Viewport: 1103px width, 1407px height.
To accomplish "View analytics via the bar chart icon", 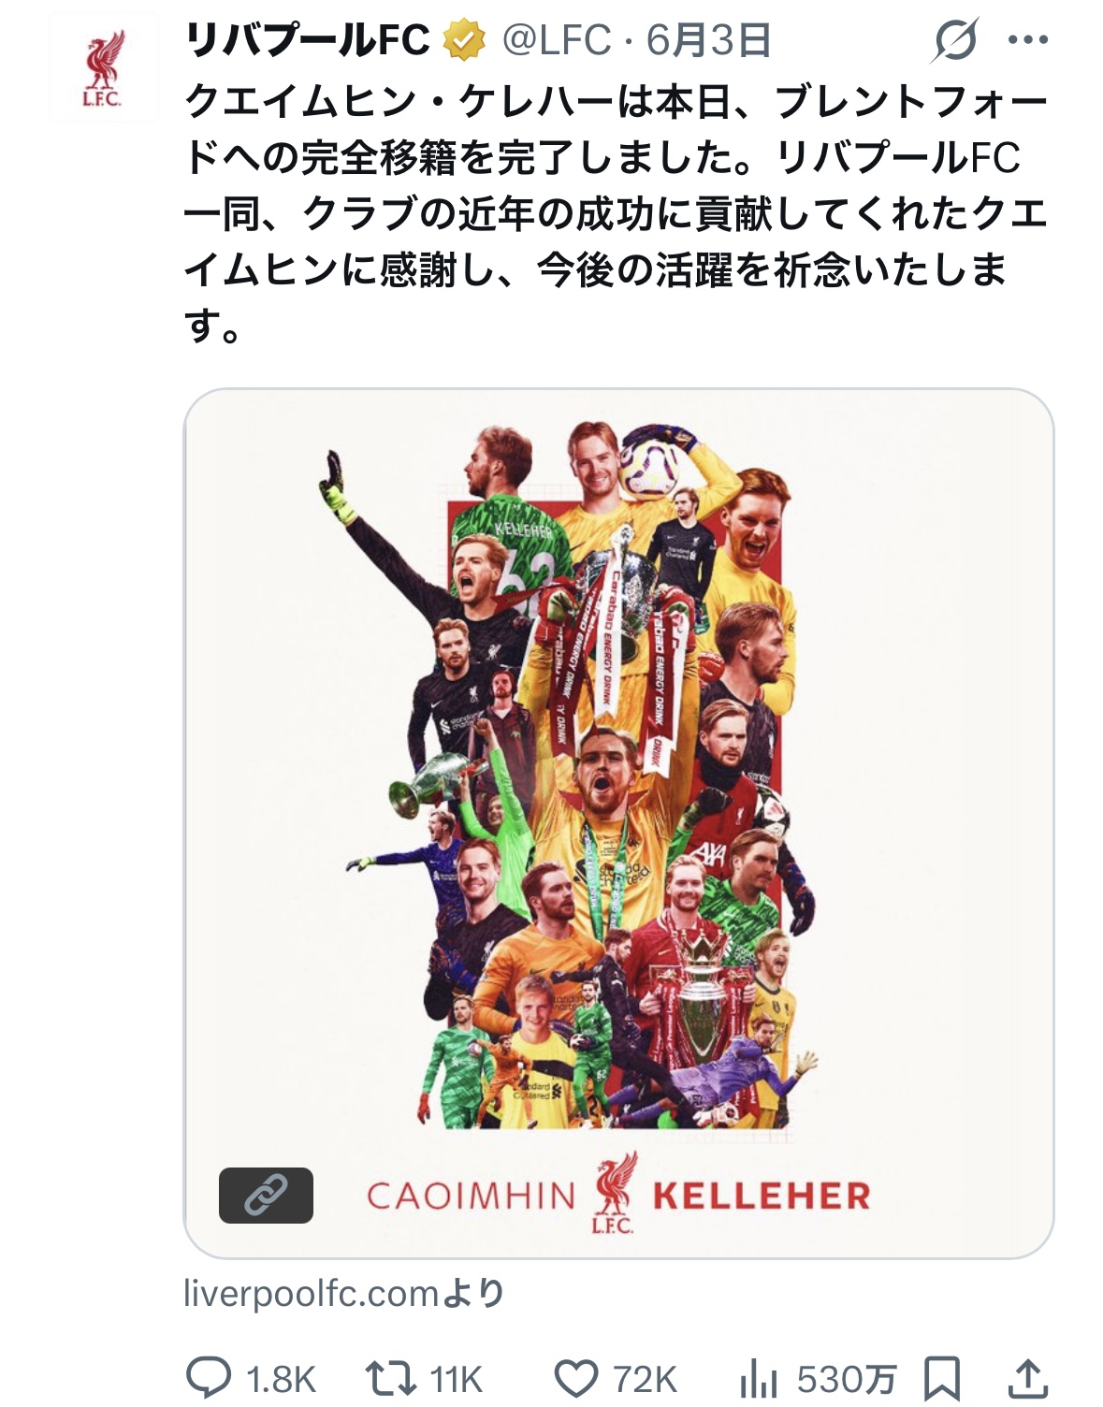I will point(758,1378).
